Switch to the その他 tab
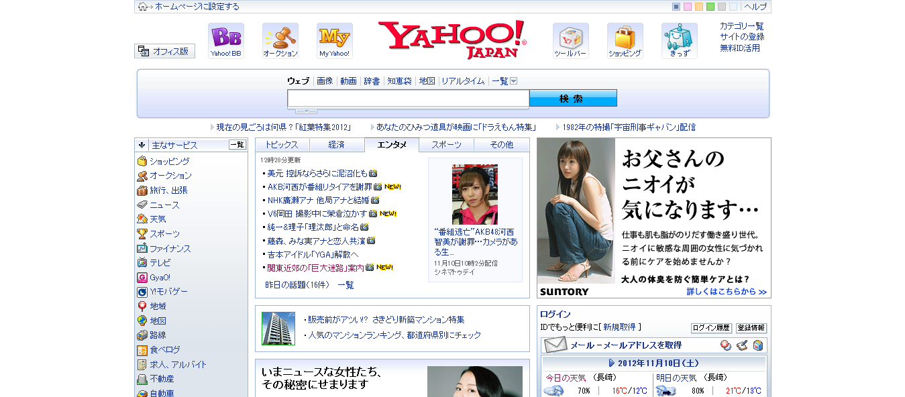 point(502,145)
